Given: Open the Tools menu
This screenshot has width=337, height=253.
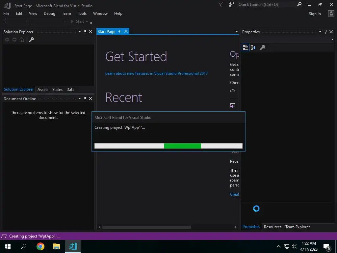Looking at the screenshot, I should [82, 13].
